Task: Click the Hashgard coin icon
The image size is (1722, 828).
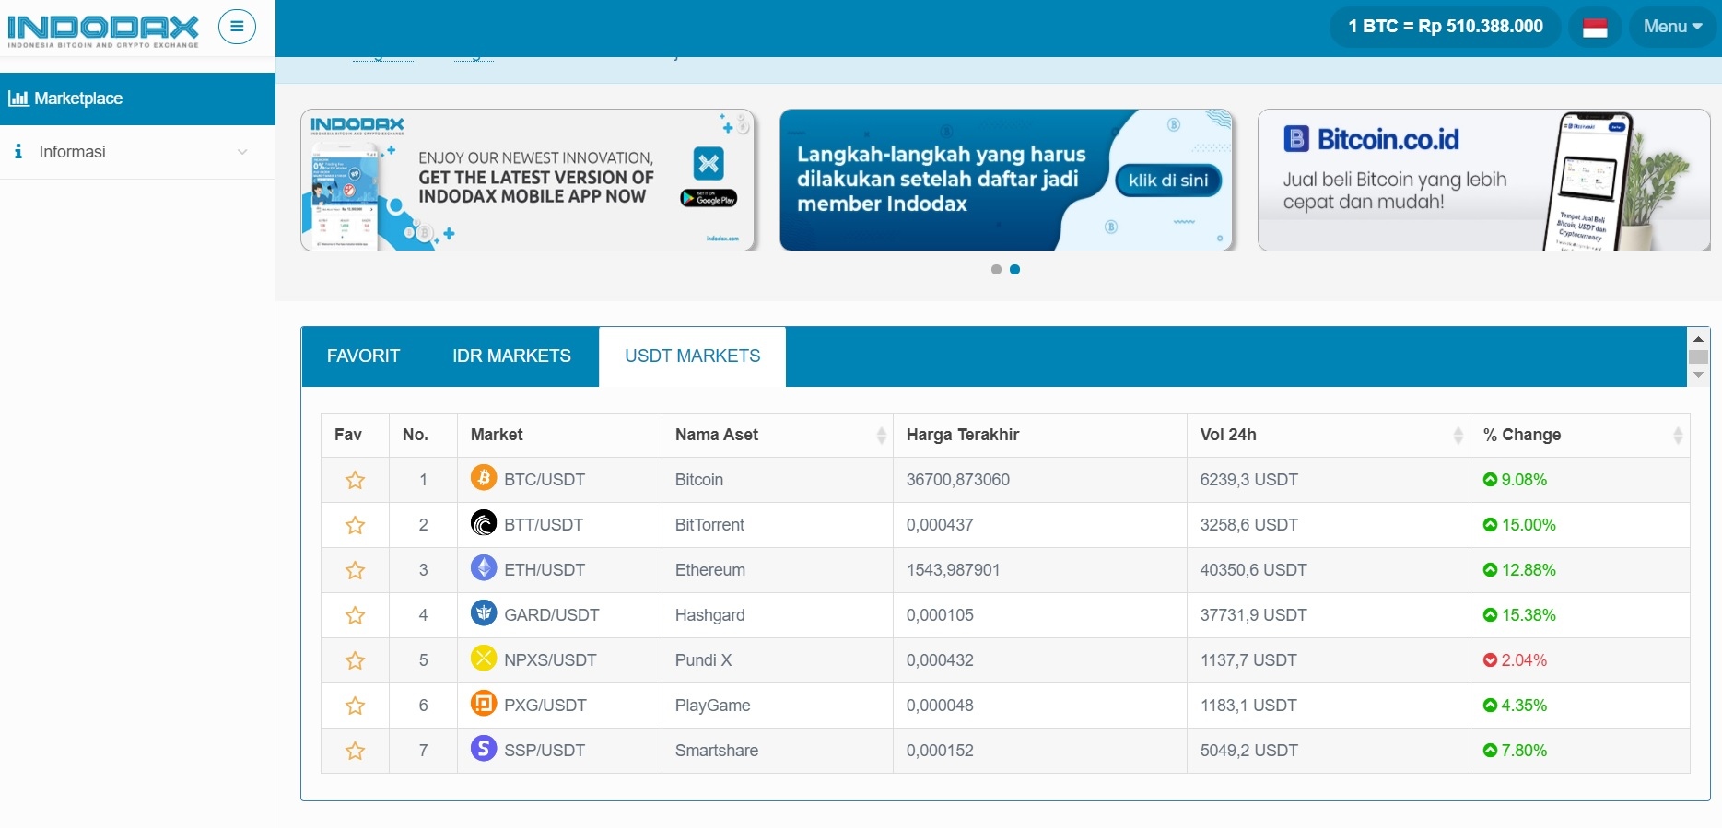Action: pyautogui.click(x=484, y=612)
